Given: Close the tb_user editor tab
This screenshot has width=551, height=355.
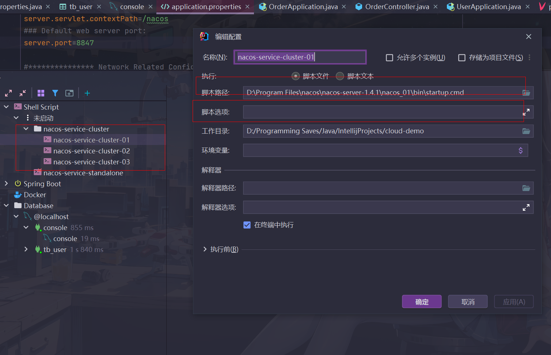Looking at the screenshot, I should (99, 7).
